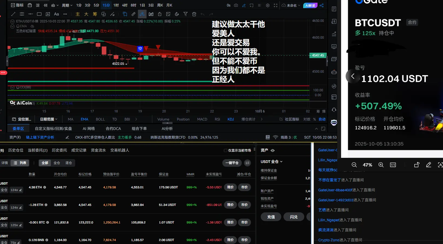Image resolution: width=443 pixels, height=244 pixels.
Task: Collapse the EMA indicator legend
Action: click(12, 26)
